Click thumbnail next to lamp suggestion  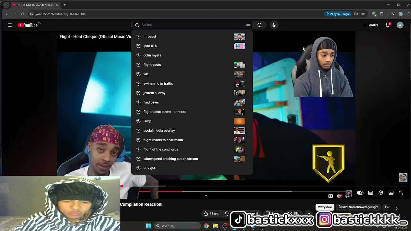click(x=239, y=121)
